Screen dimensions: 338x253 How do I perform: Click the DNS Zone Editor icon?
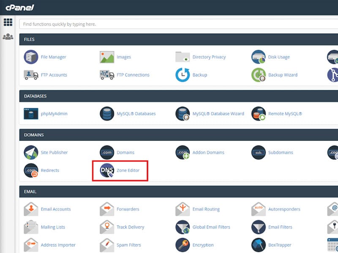[x=107, y=170]
